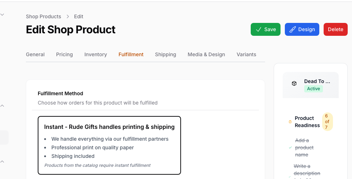The width and height of the screenshot is (352, 179).
Task: Click the package box icon beside product title
Action: 294,83
